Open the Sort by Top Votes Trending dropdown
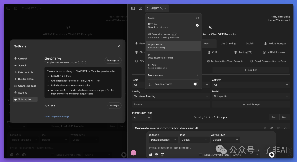 click(x=171, y=96)
